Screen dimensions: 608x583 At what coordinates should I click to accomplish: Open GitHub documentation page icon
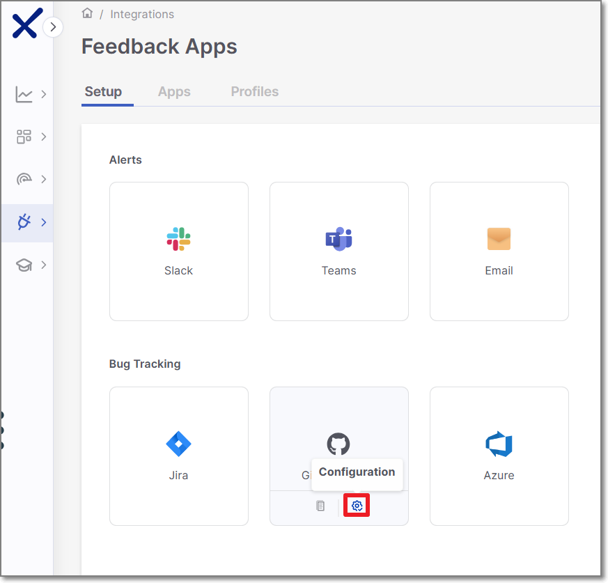click(x=320, y=506)
